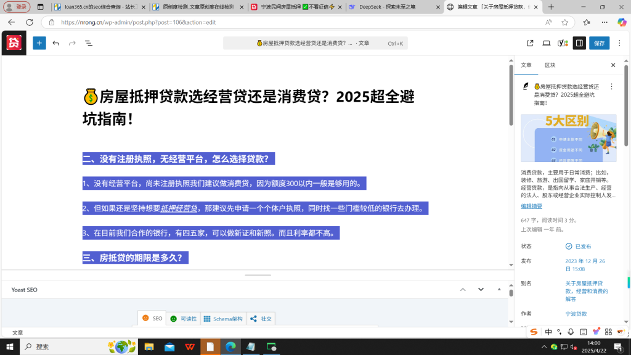631x355 pixels.
Task: Open the Yoast SEO toolbar panel
Action: pos(563,43)
